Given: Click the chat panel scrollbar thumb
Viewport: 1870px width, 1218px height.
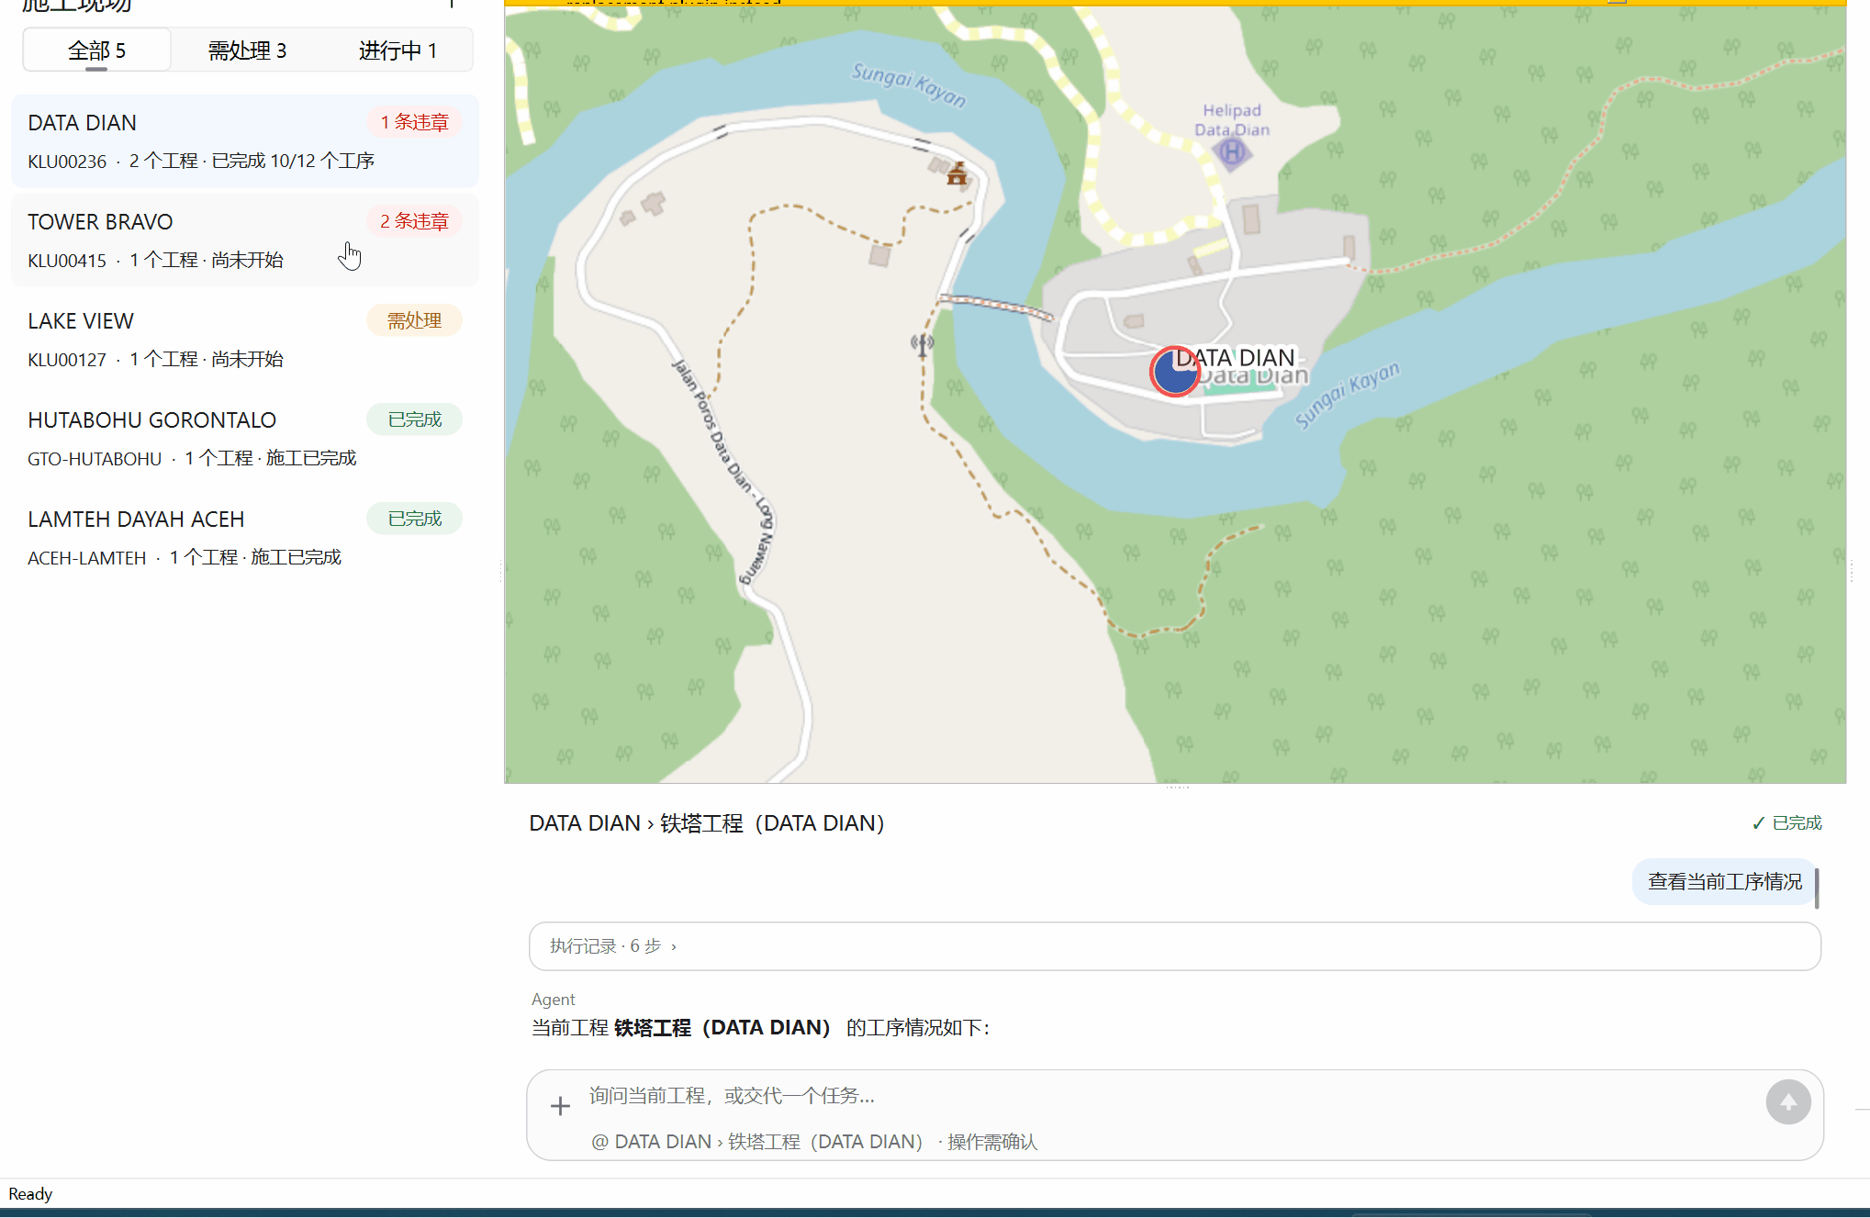Looking at the screenshot, I should (1817, 888).
